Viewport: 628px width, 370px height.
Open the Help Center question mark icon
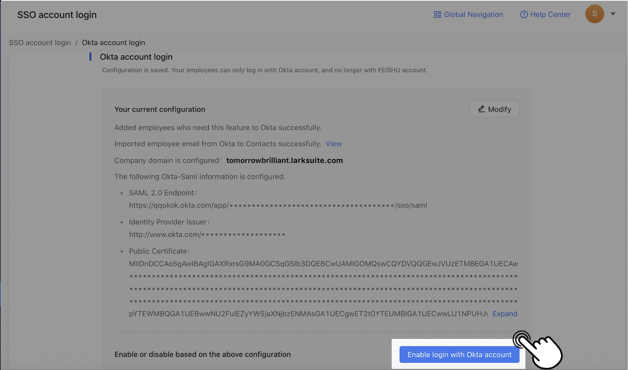pyautogui.click(x=524, y=14)
